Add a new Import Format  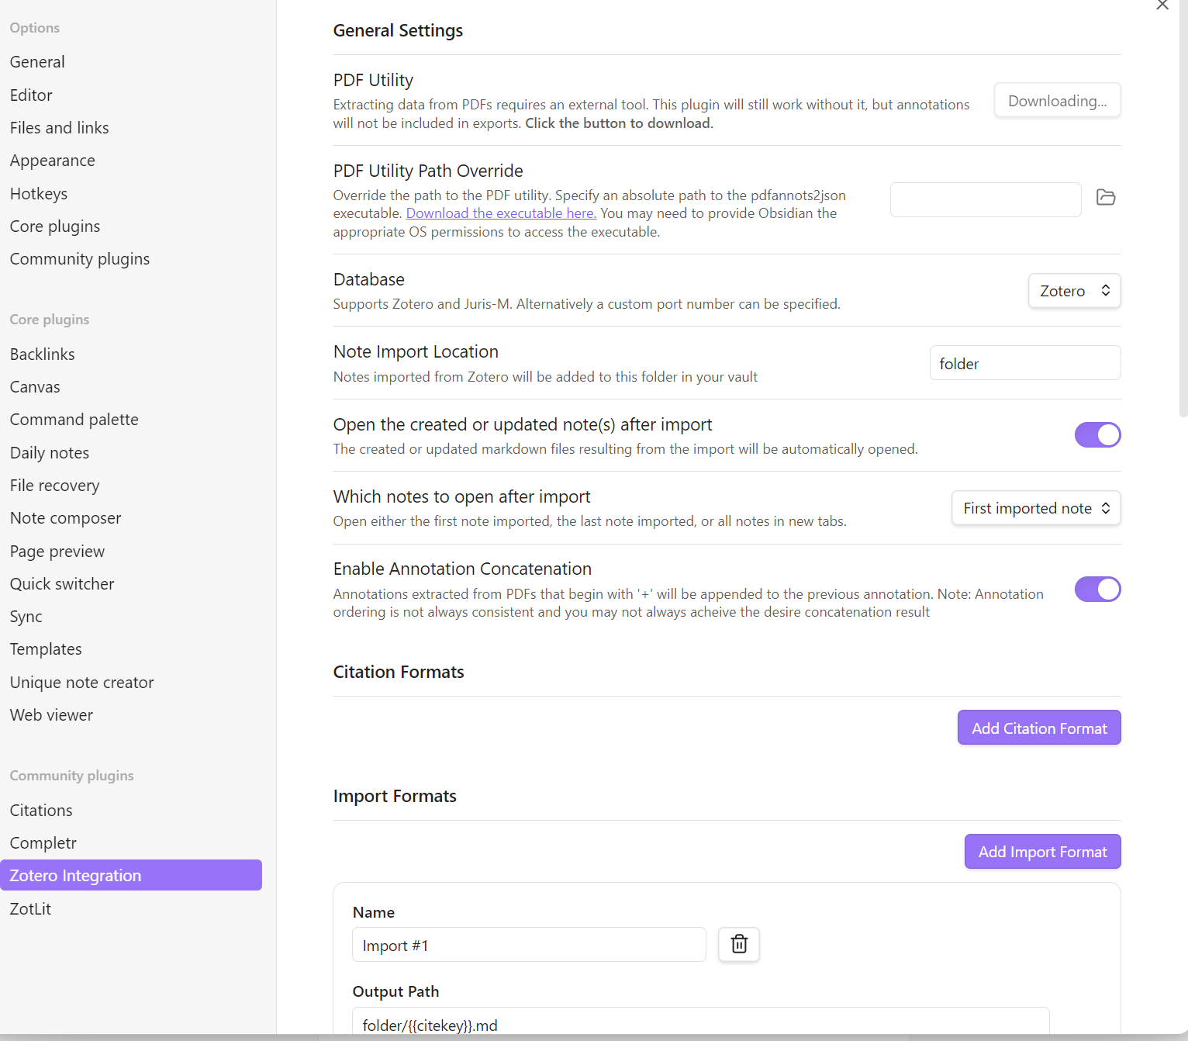(x=1042, y=851)
